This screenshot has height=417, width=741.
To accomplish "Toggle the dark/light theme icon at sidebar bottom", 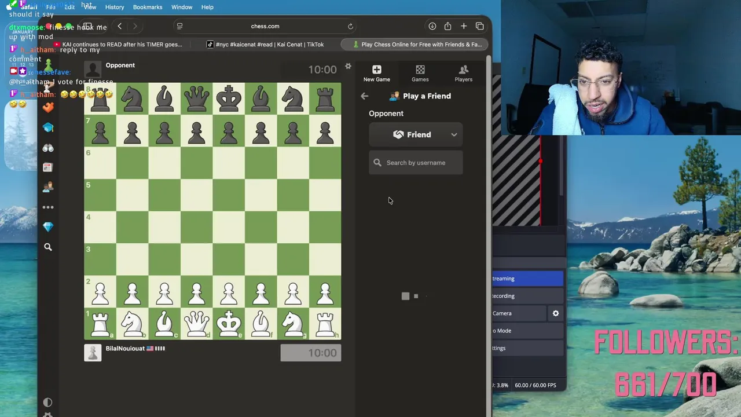I will 48,402.
